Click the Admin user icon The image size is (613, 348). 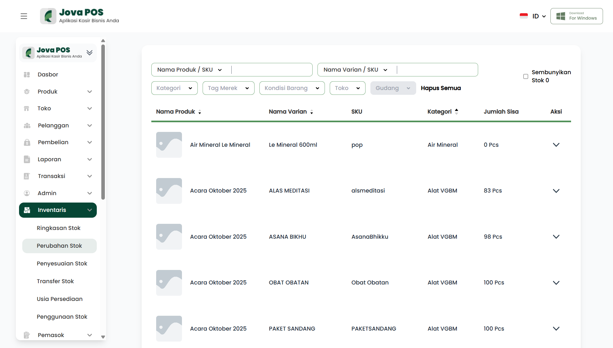tap(27, 193)
